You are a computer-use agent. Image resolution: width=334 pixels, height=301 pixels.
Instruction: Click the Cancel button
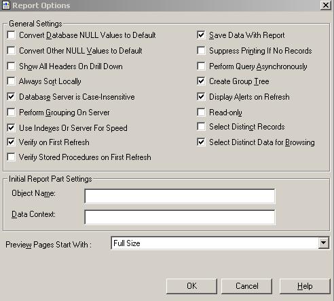coord(247,286)
